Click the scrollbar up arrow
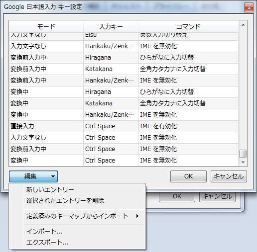This screenshot has width=257, height=252. pos(243,25)
